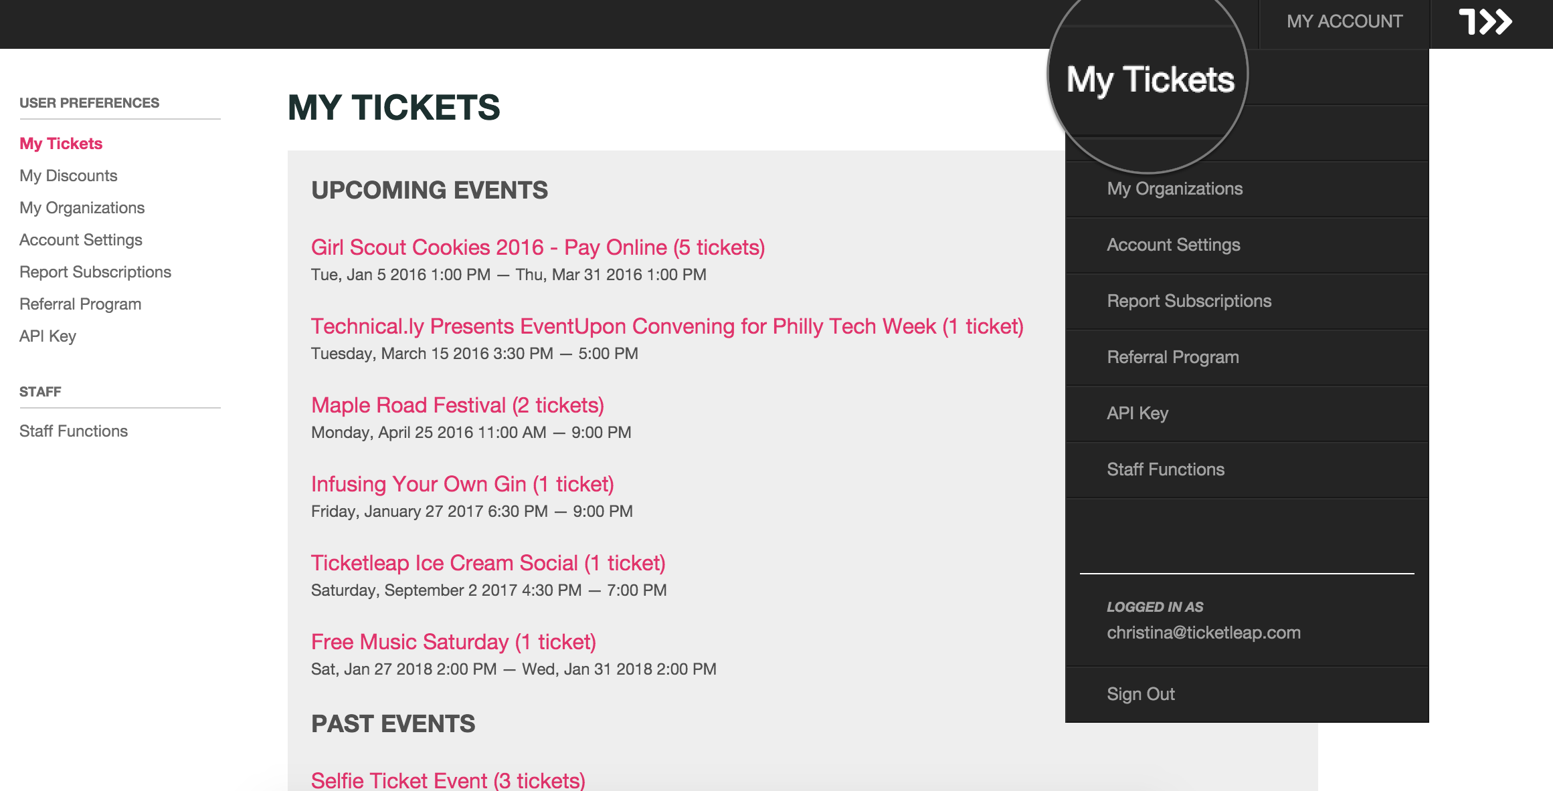1553x791 pixels.
Task: Select My Tickets in the account dropdown
Action: click(1152, 78)
